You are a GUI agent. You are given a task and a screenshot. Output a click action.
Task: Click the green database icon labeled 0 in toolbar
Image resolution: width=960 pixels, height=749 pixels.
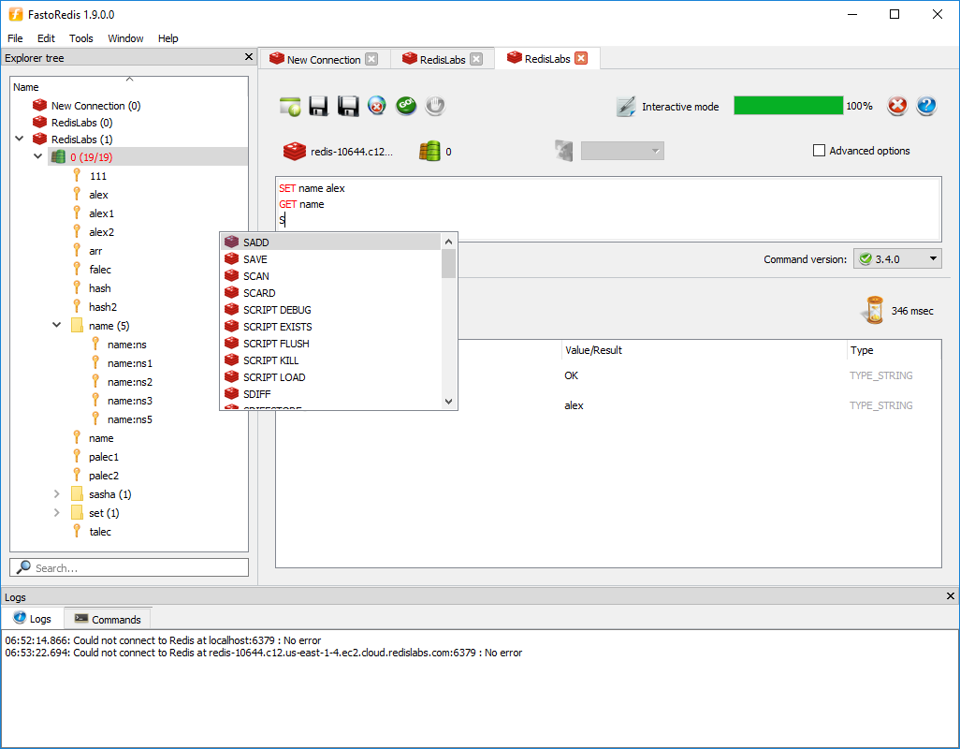point(429,152)
